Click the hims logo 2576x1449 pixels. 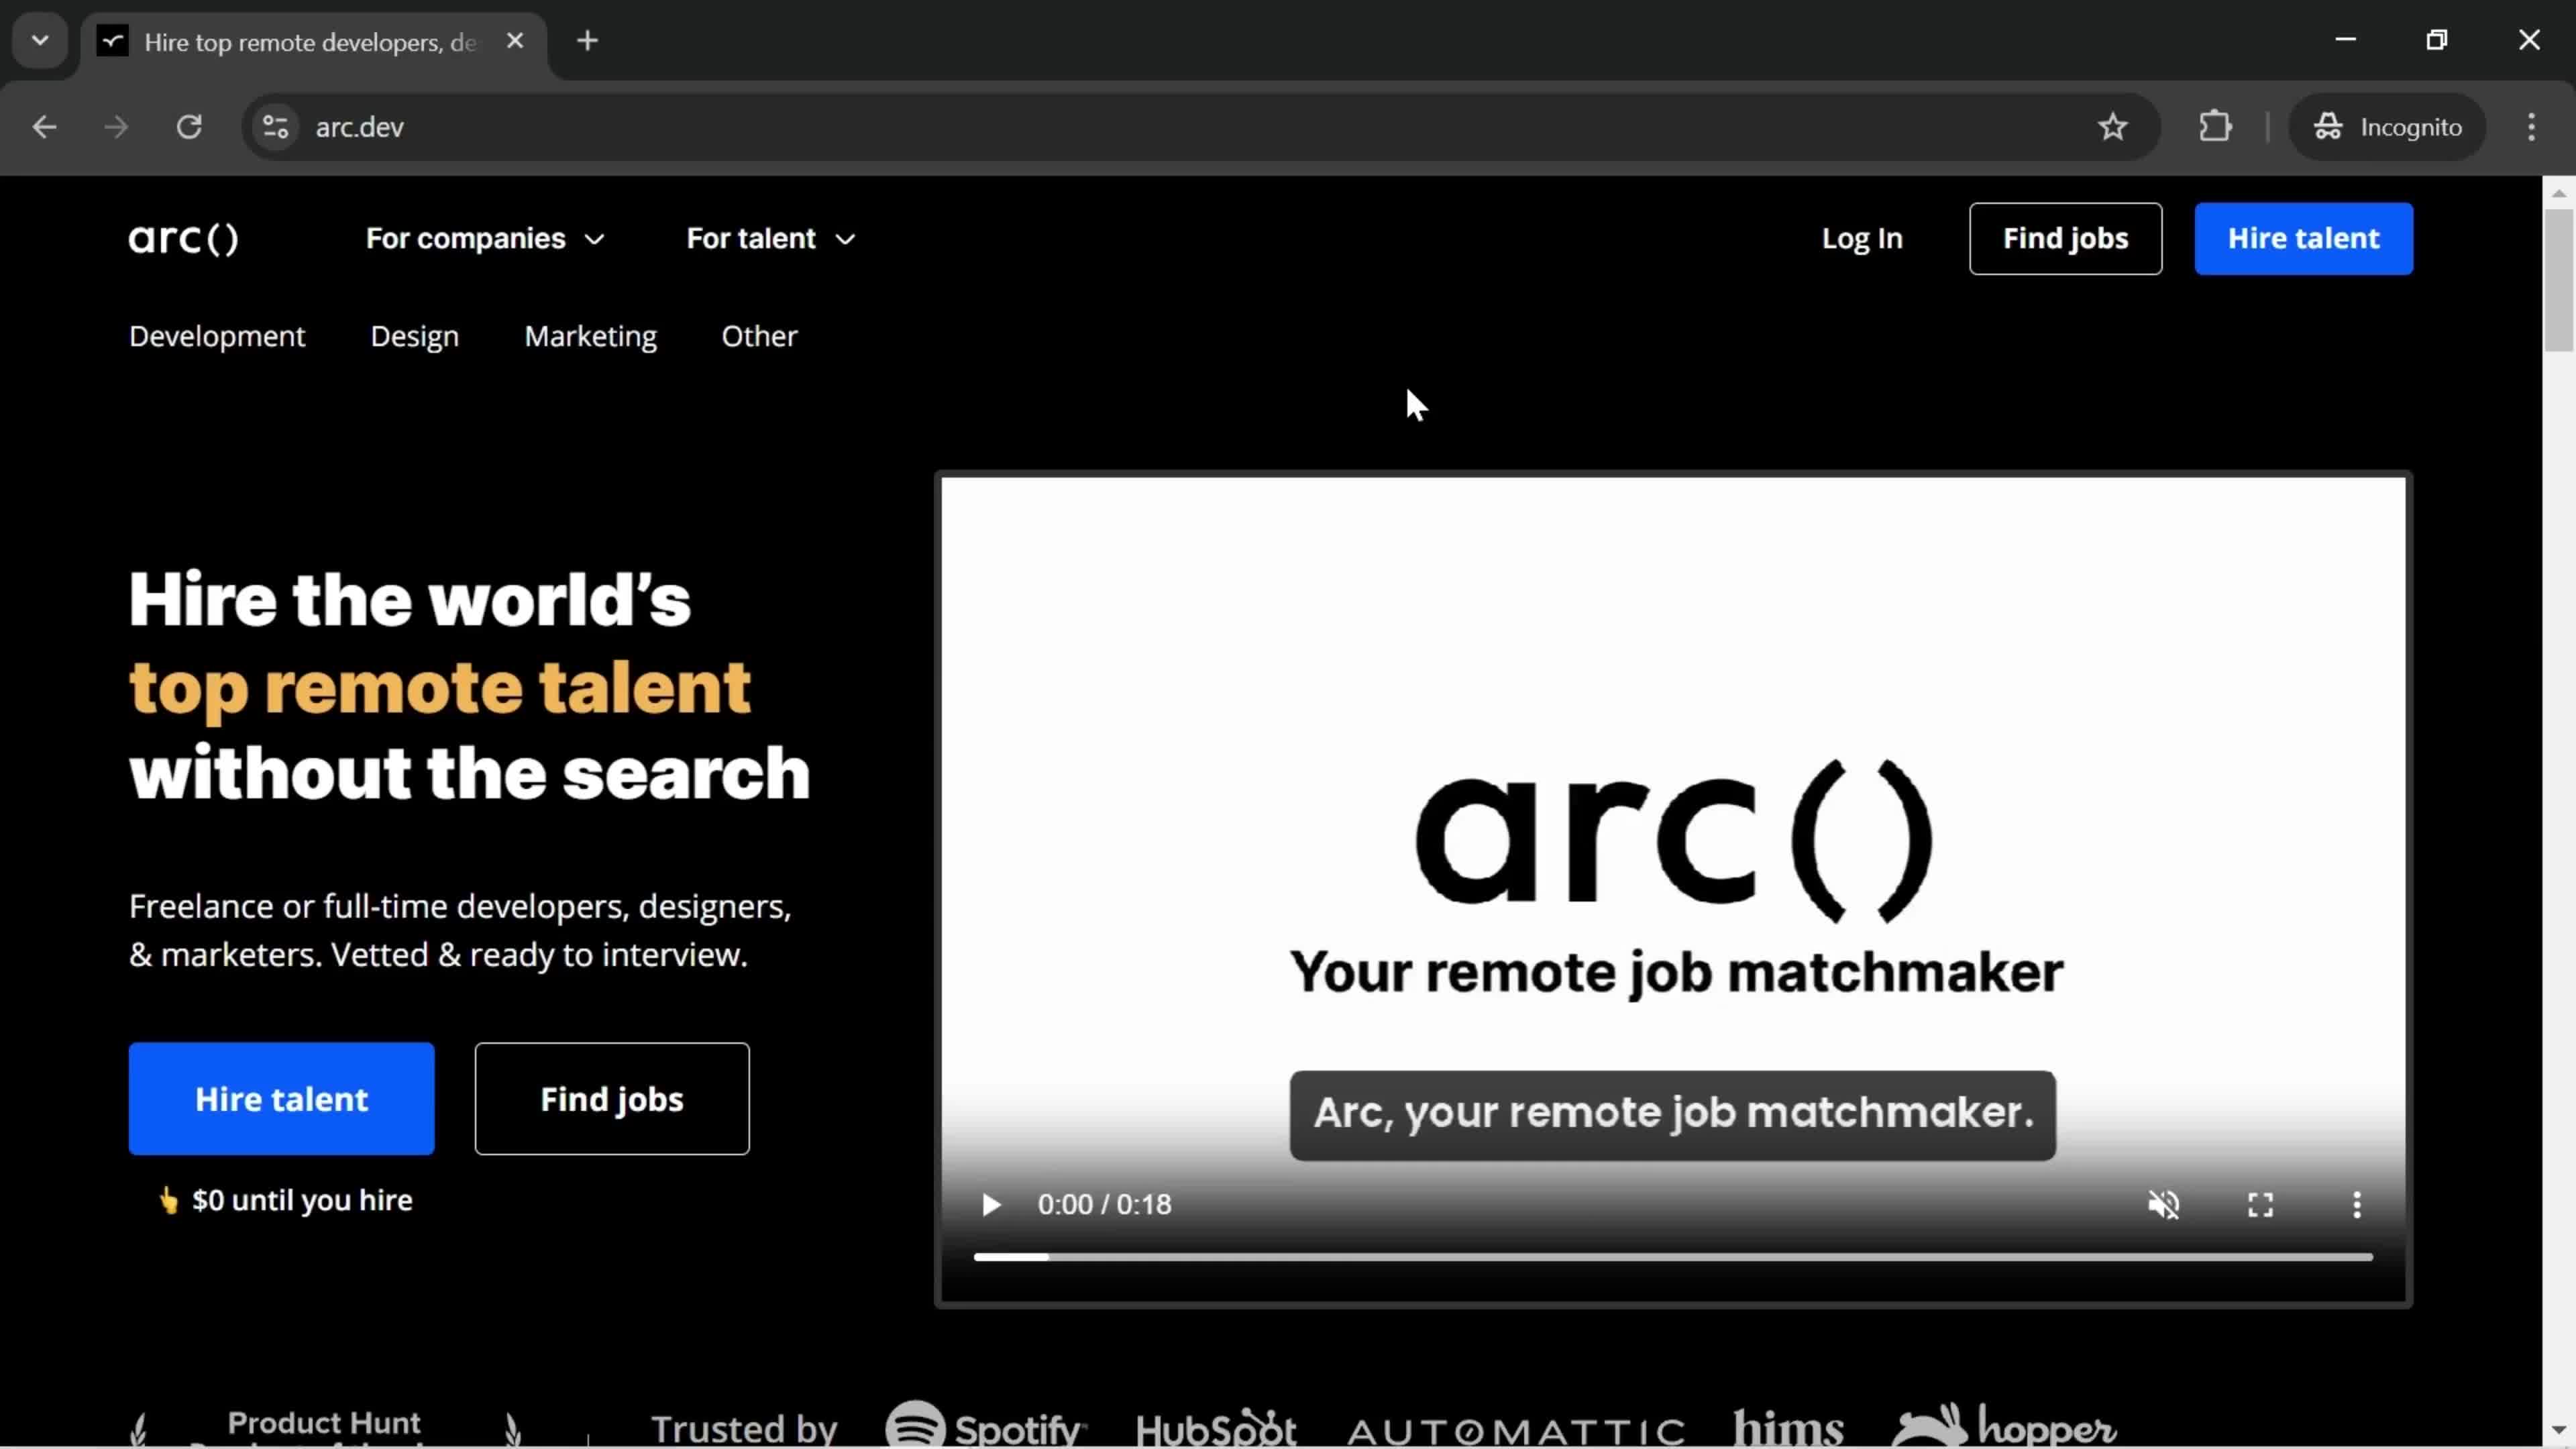[x=1788, y=1427]
